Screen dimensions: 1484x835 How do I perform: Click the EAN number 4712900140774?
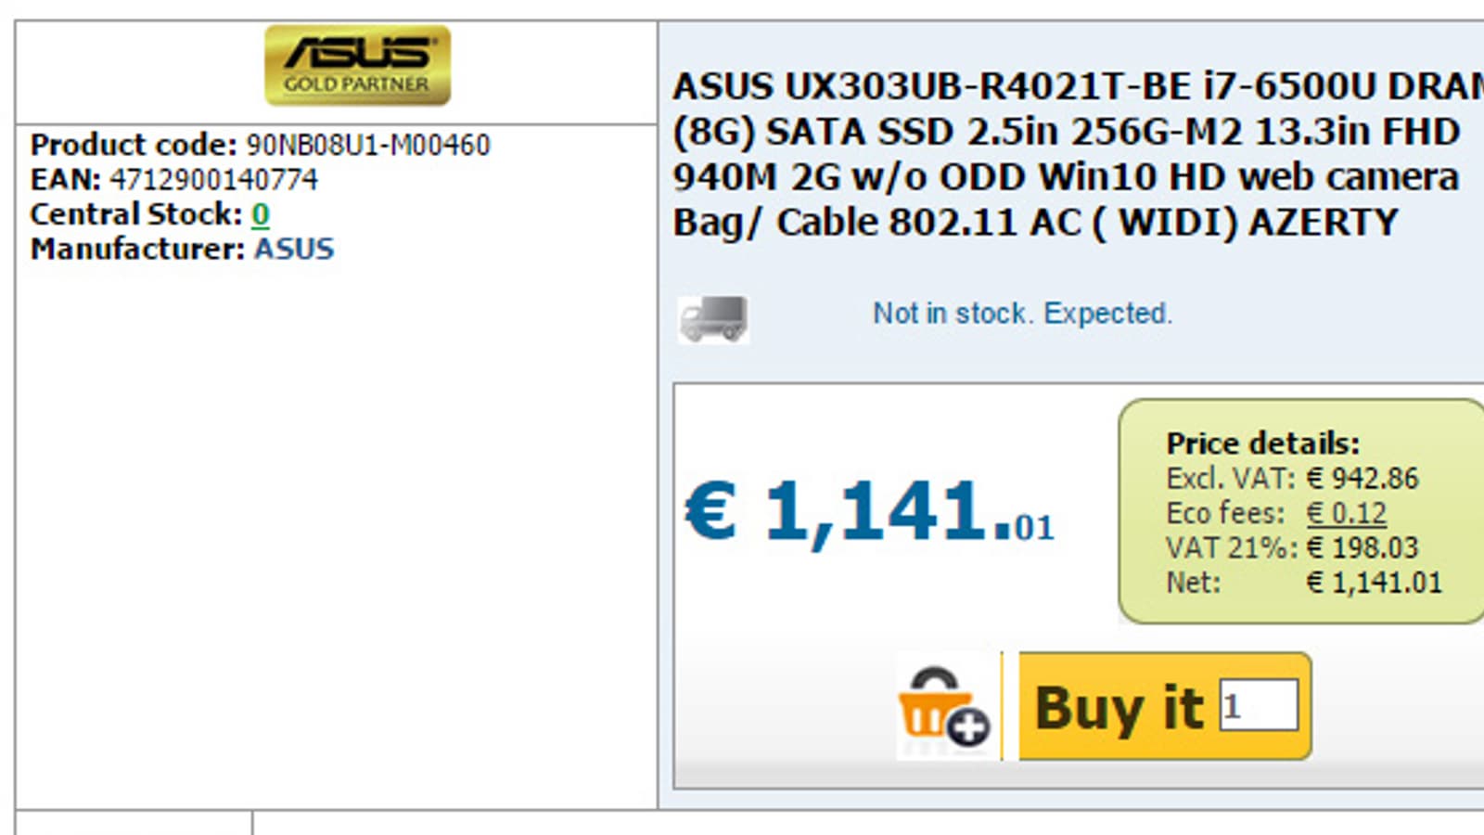[x=213, y=179]
